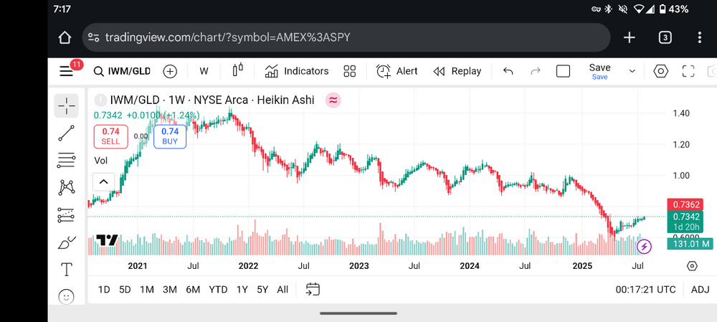Screen dimensions: 717x322
Task: Open the indicator templates grid icon
Action: click(x=350, y=71)
